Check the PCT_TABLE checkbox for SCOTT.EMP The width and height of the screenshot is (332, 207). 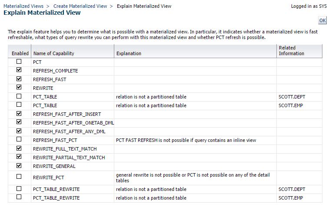pyautogui.click(x=19, y=105)
